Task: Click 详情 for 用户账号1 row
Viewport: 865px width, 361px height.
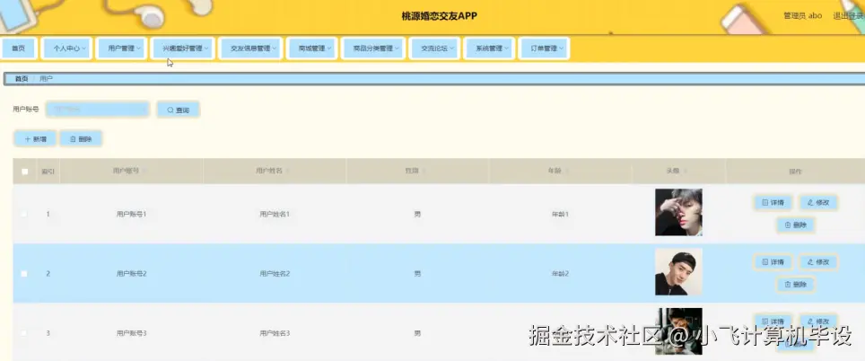Action: click(x=773, y=203)
